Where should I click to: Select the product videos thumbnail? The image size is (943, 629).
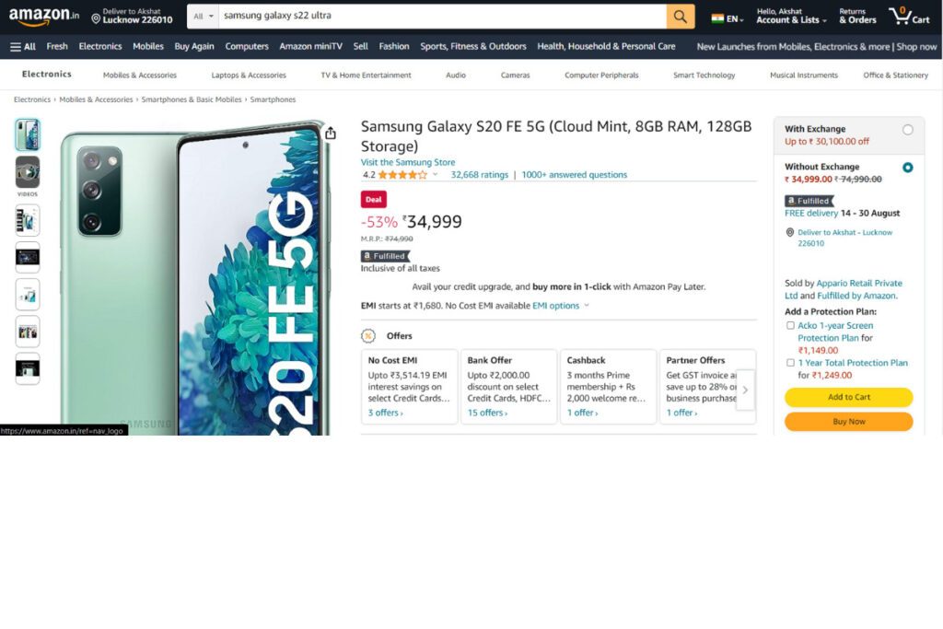click(28, 173)
